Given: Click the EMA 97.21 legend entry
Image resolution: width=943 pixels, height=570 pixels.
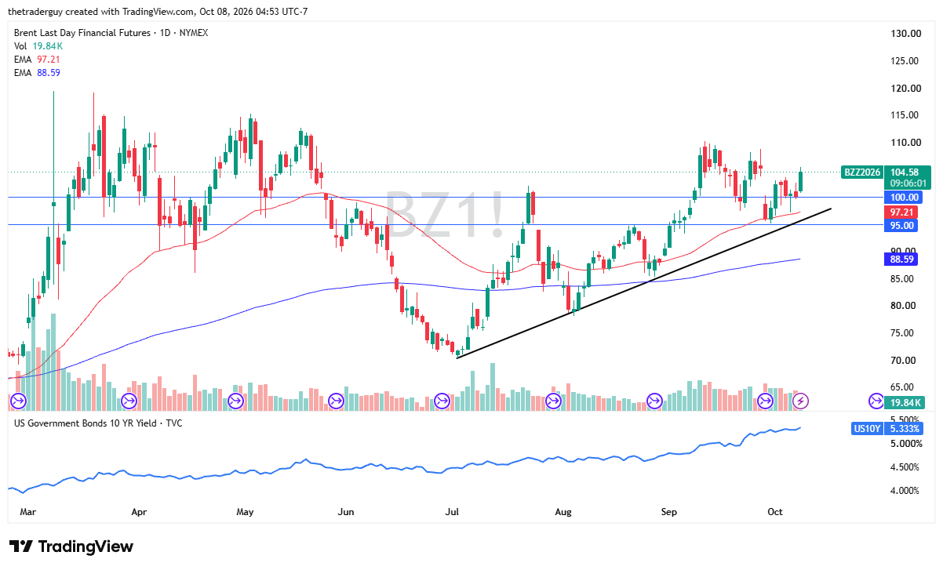Looking at the screenshot, I should 38,60.
